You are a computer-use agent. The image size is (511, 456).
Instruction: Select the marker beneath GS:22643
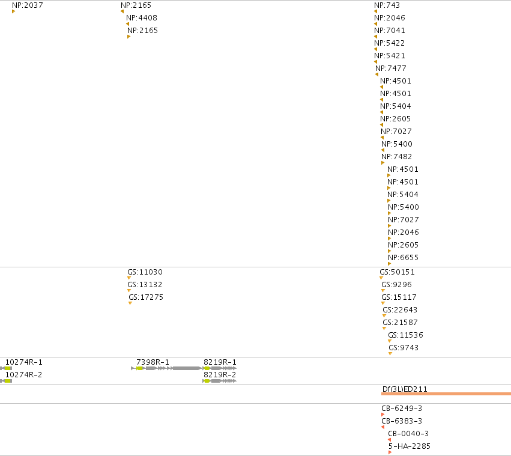[x=384, y=316]
